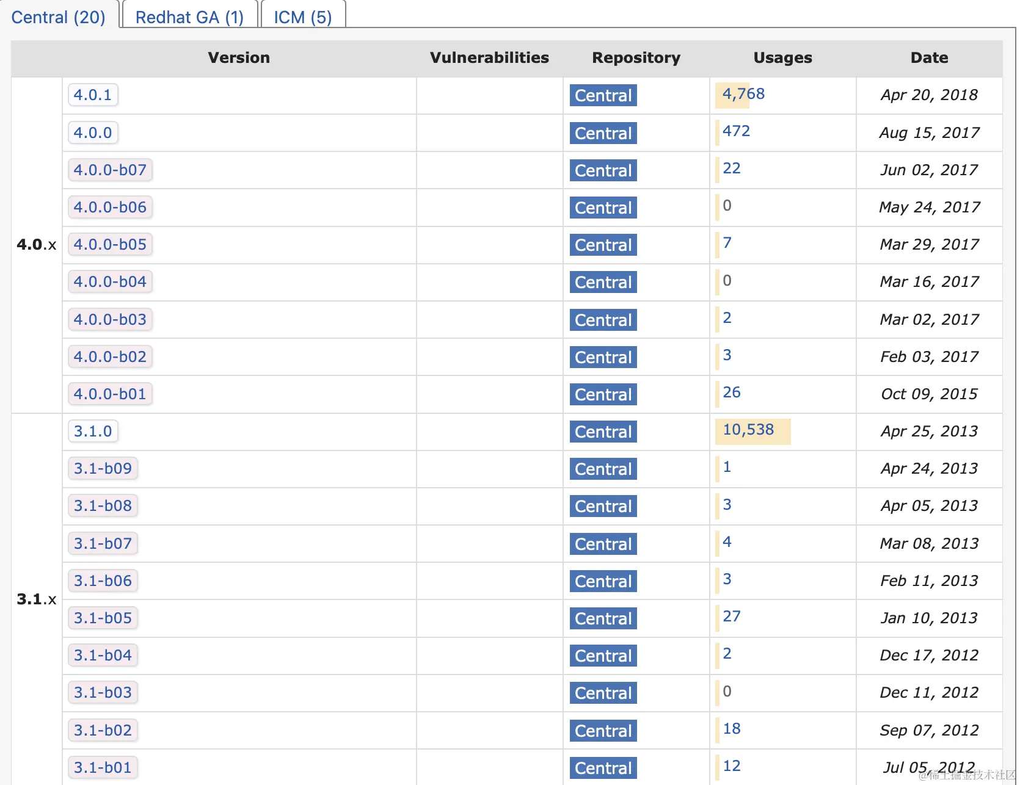This screenshot has width=1020, height=785.
Task: Click version 4.0.0 badge
Action: (x=93, y=132)
